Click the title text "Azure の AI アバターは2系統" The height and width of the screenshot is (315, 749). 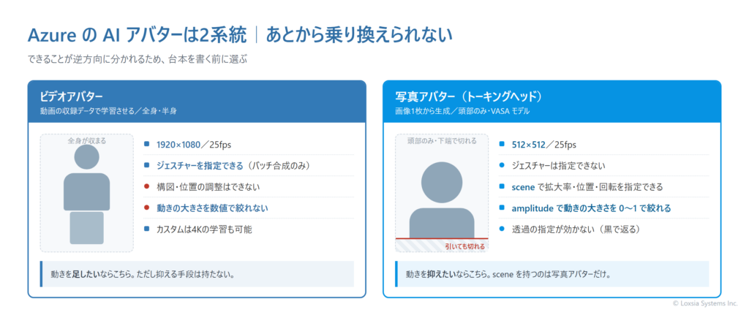click(138, 35)
